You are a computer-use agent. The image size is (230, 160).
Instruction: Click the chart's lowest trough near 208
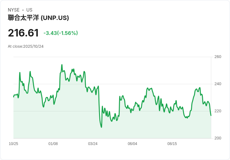point(102,127)
